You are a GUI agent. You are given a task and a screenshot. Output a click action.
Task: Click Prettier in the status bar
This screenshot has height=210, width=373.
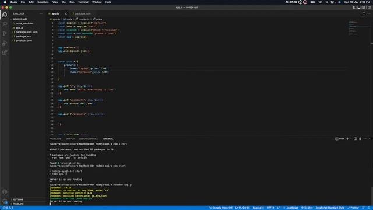353,208
